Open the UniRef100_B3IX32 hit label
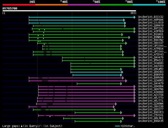168x128 pixels. pos(151,17)
